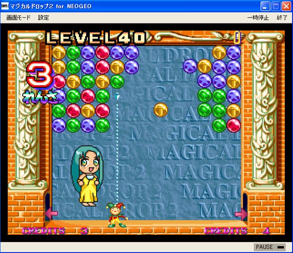Click the れんさ chain label
293x253 pixels.
(40, 97)
